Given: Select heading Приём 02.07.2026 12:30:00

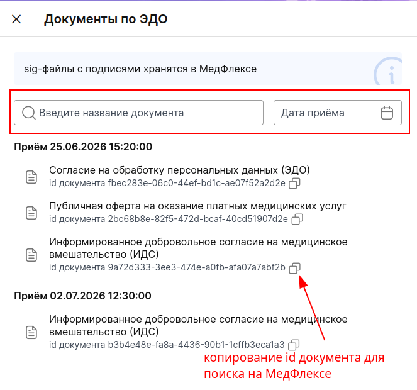Looking at the screenshot, I should [x=82, y=296].
